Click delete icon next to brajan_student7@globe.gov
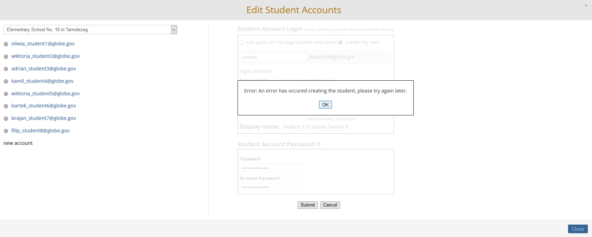 (6, 119)
